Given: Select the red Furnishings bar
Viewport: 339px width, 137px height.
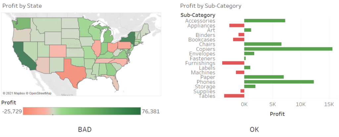Looking at the screenshot, I should point(233,63).
